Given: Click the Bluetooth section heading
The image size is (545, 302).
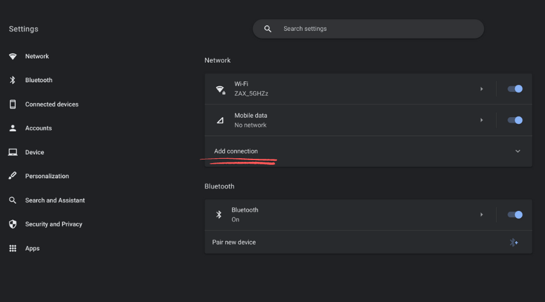Looking at the screenshot, I should point(219,187).
